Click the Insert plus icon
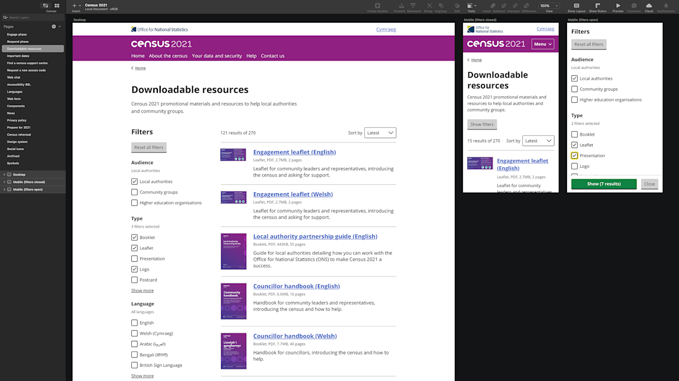Viewport: 679px width, 381px height. coord(75,6)
